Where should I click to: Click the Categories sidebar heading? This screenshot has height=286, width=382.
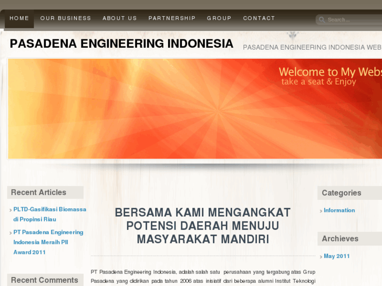(342, 193)
